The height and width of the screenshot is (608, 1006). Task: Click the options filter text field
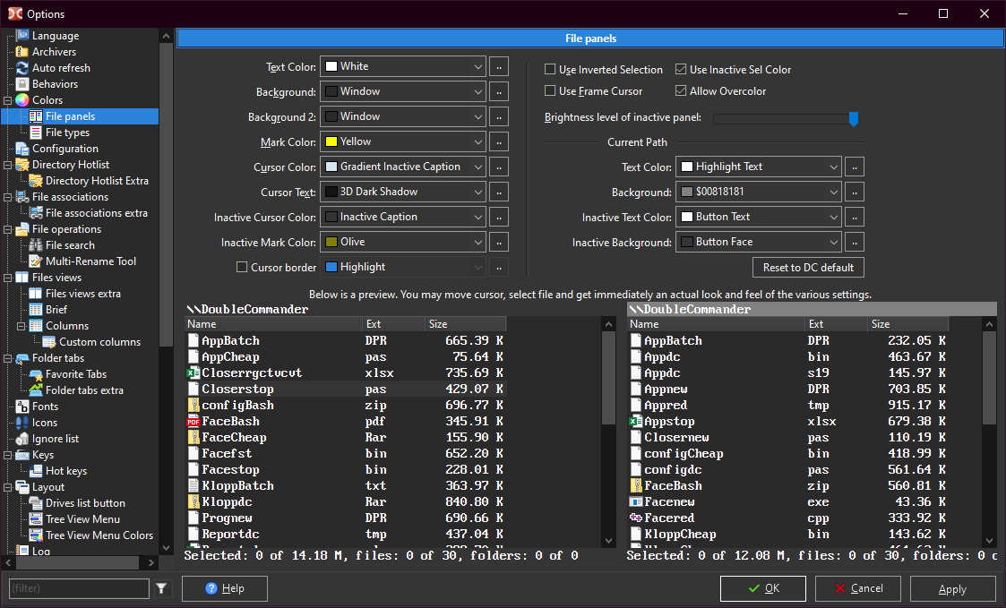(x=79, y=588)
